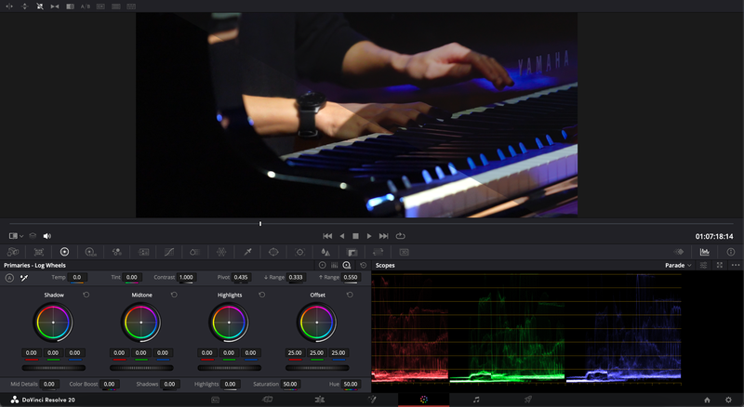
Task: Show the scopes panel via the scopes icon
Action: (x=705, y=252)
